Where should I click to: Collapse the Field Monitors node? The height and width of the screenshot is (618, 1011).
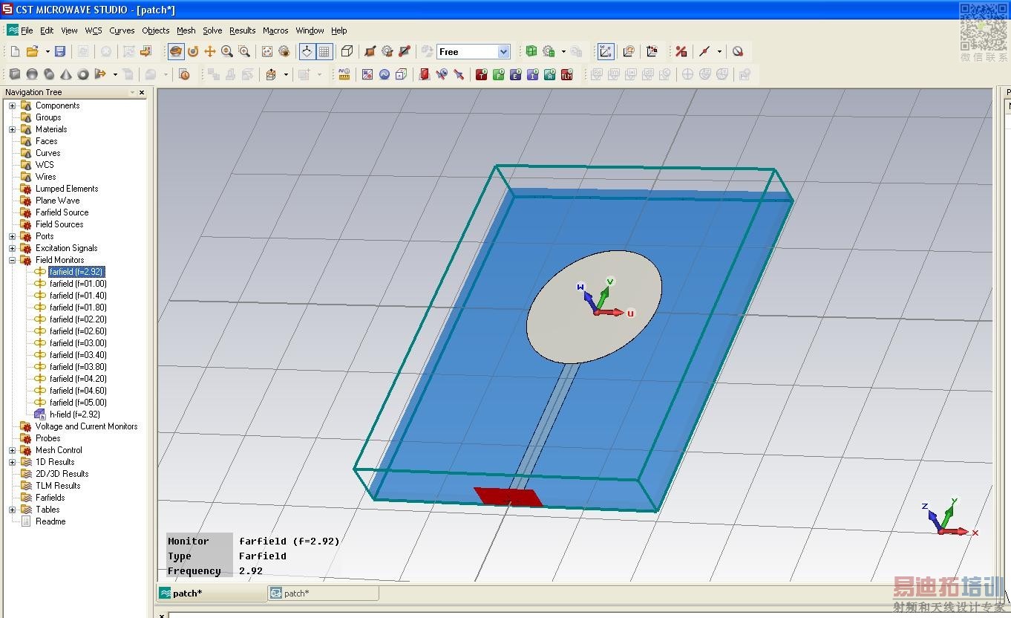click(12, 260)
